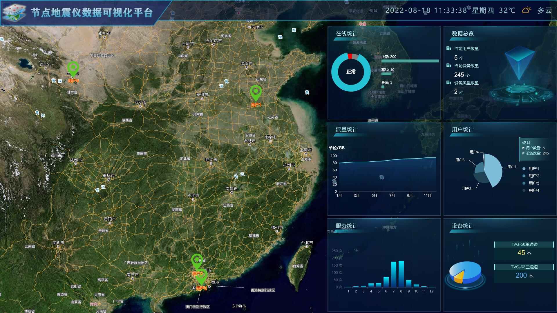Click 长沙市 label on the map
The width and height of the screenshot is (557, 313).
coord(193,196)
